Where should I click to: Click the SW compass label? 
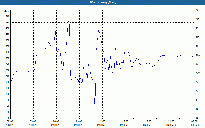pyautogui.click(x=198, y=73)
